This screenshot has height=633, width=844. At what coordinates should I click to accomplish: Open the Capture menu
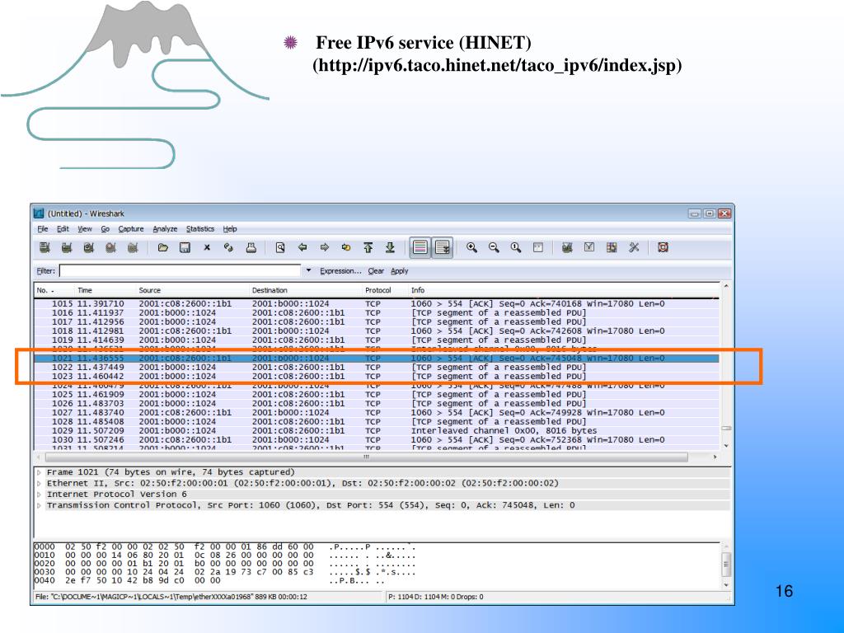131,229
